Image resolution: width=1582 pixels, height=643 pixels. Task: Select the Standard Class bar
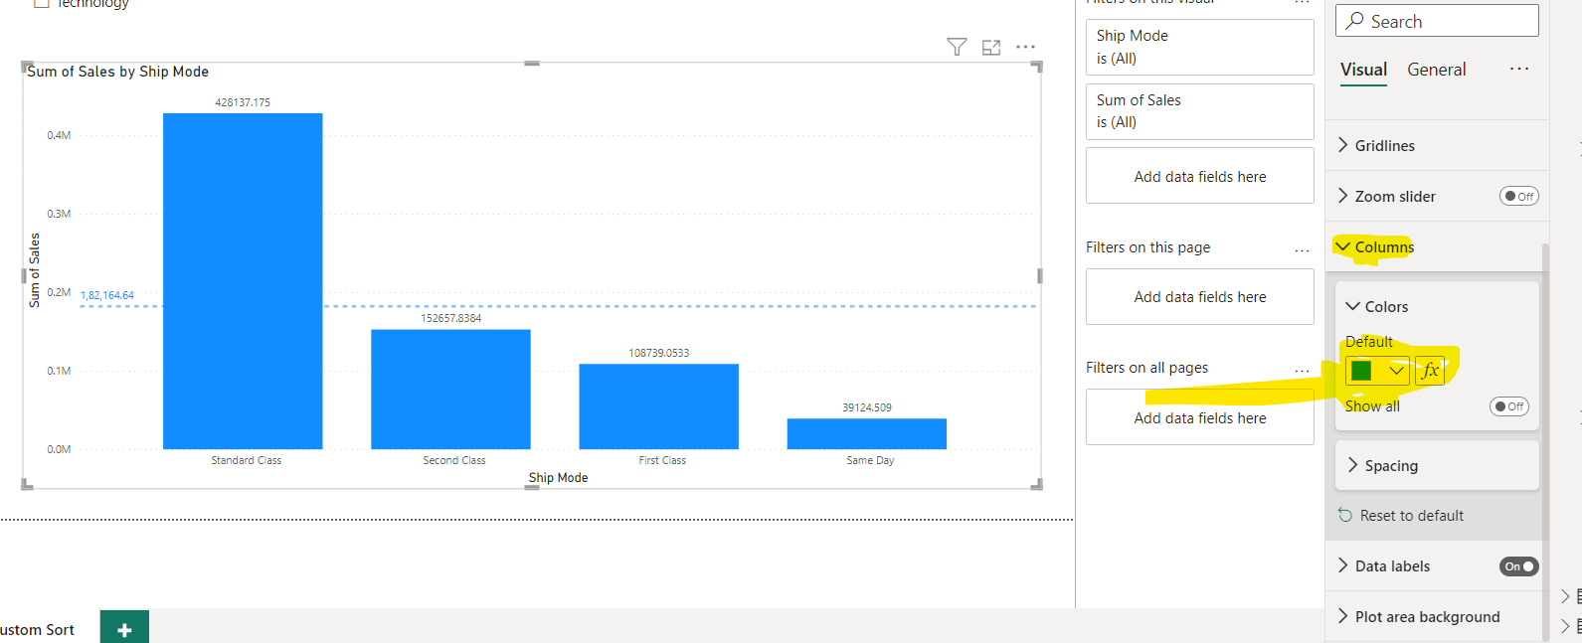tap(243, 281)
